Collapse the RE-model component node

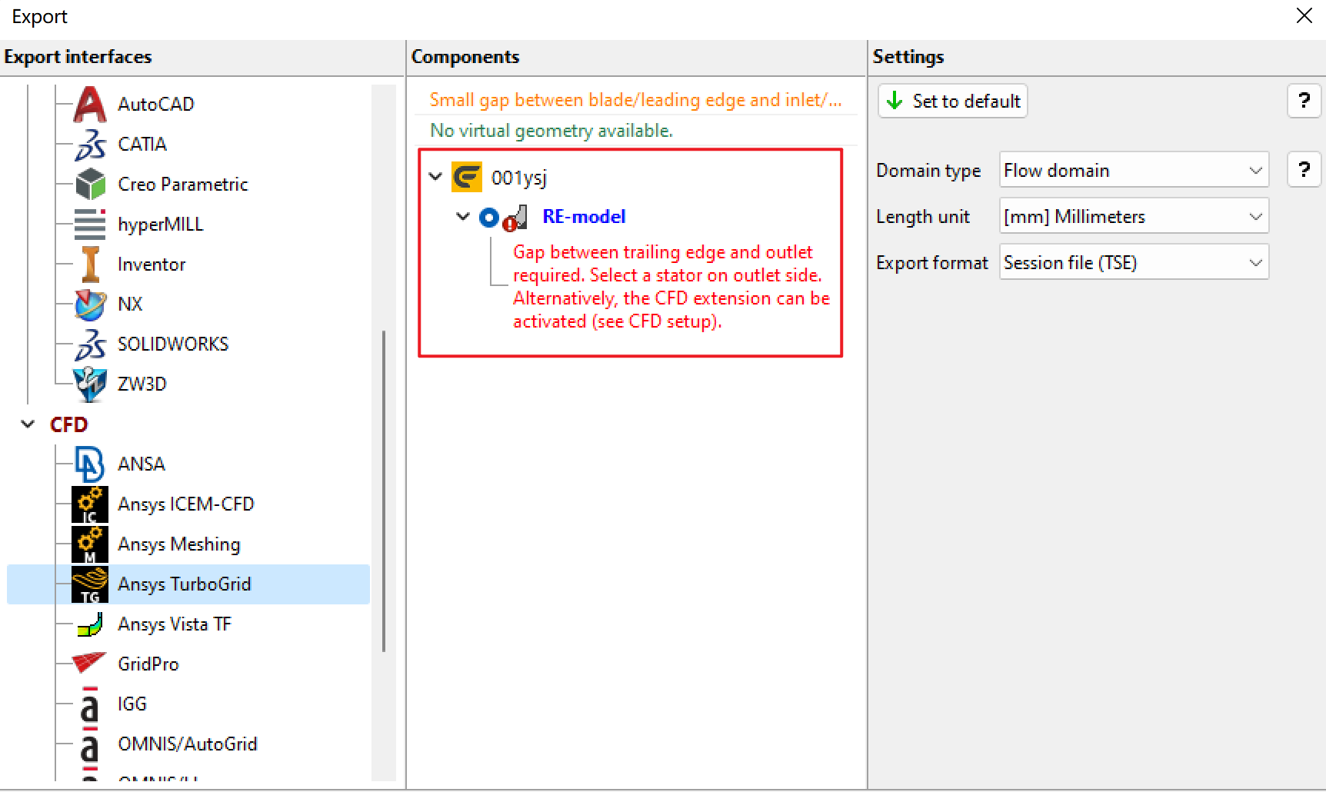pos(463,217)
